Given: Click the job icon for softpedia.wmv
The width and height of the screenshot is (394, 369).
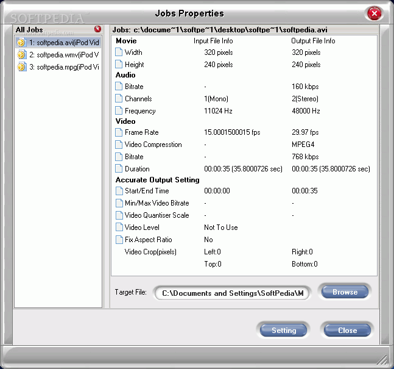Looking at the screenshot, I should click(21, 55).
